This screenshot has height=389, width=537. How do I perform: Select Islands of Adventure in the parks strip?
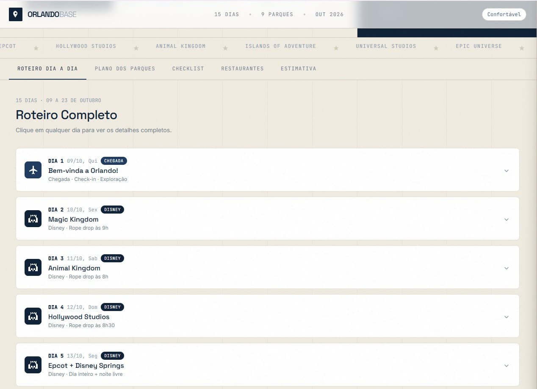click(x=280, y=46)
